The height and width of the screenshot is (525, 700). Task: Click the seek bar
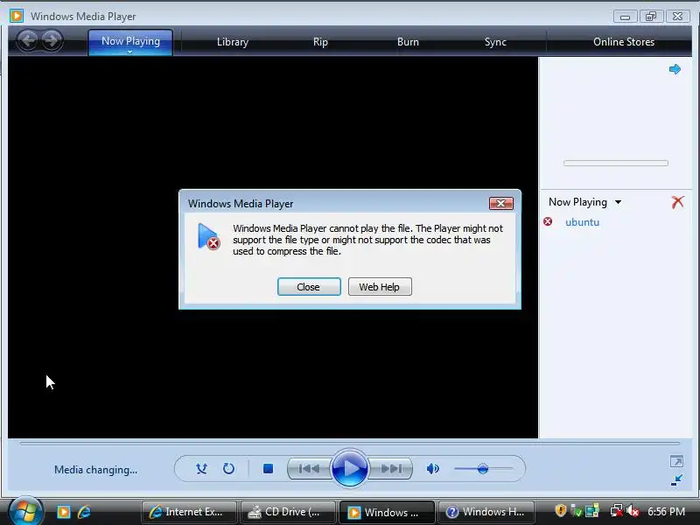coord(349,444)
